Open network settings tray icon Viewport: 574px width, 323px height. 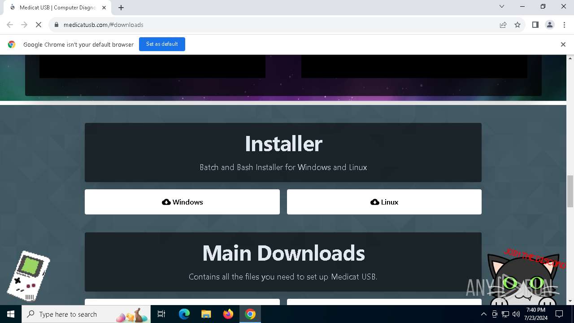tap(505, 314)
